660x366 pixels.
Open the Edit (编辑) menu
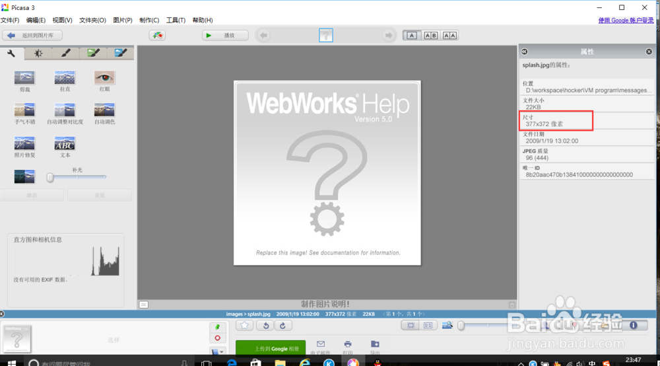pos(36,20)
